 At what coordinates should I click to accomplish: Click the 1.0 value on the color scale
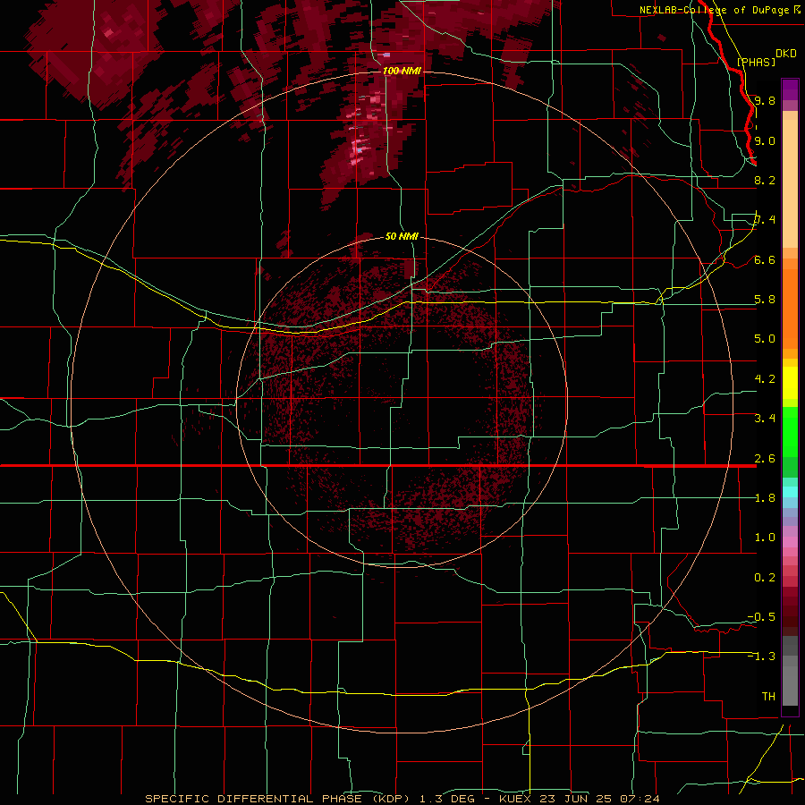(765, 538)
